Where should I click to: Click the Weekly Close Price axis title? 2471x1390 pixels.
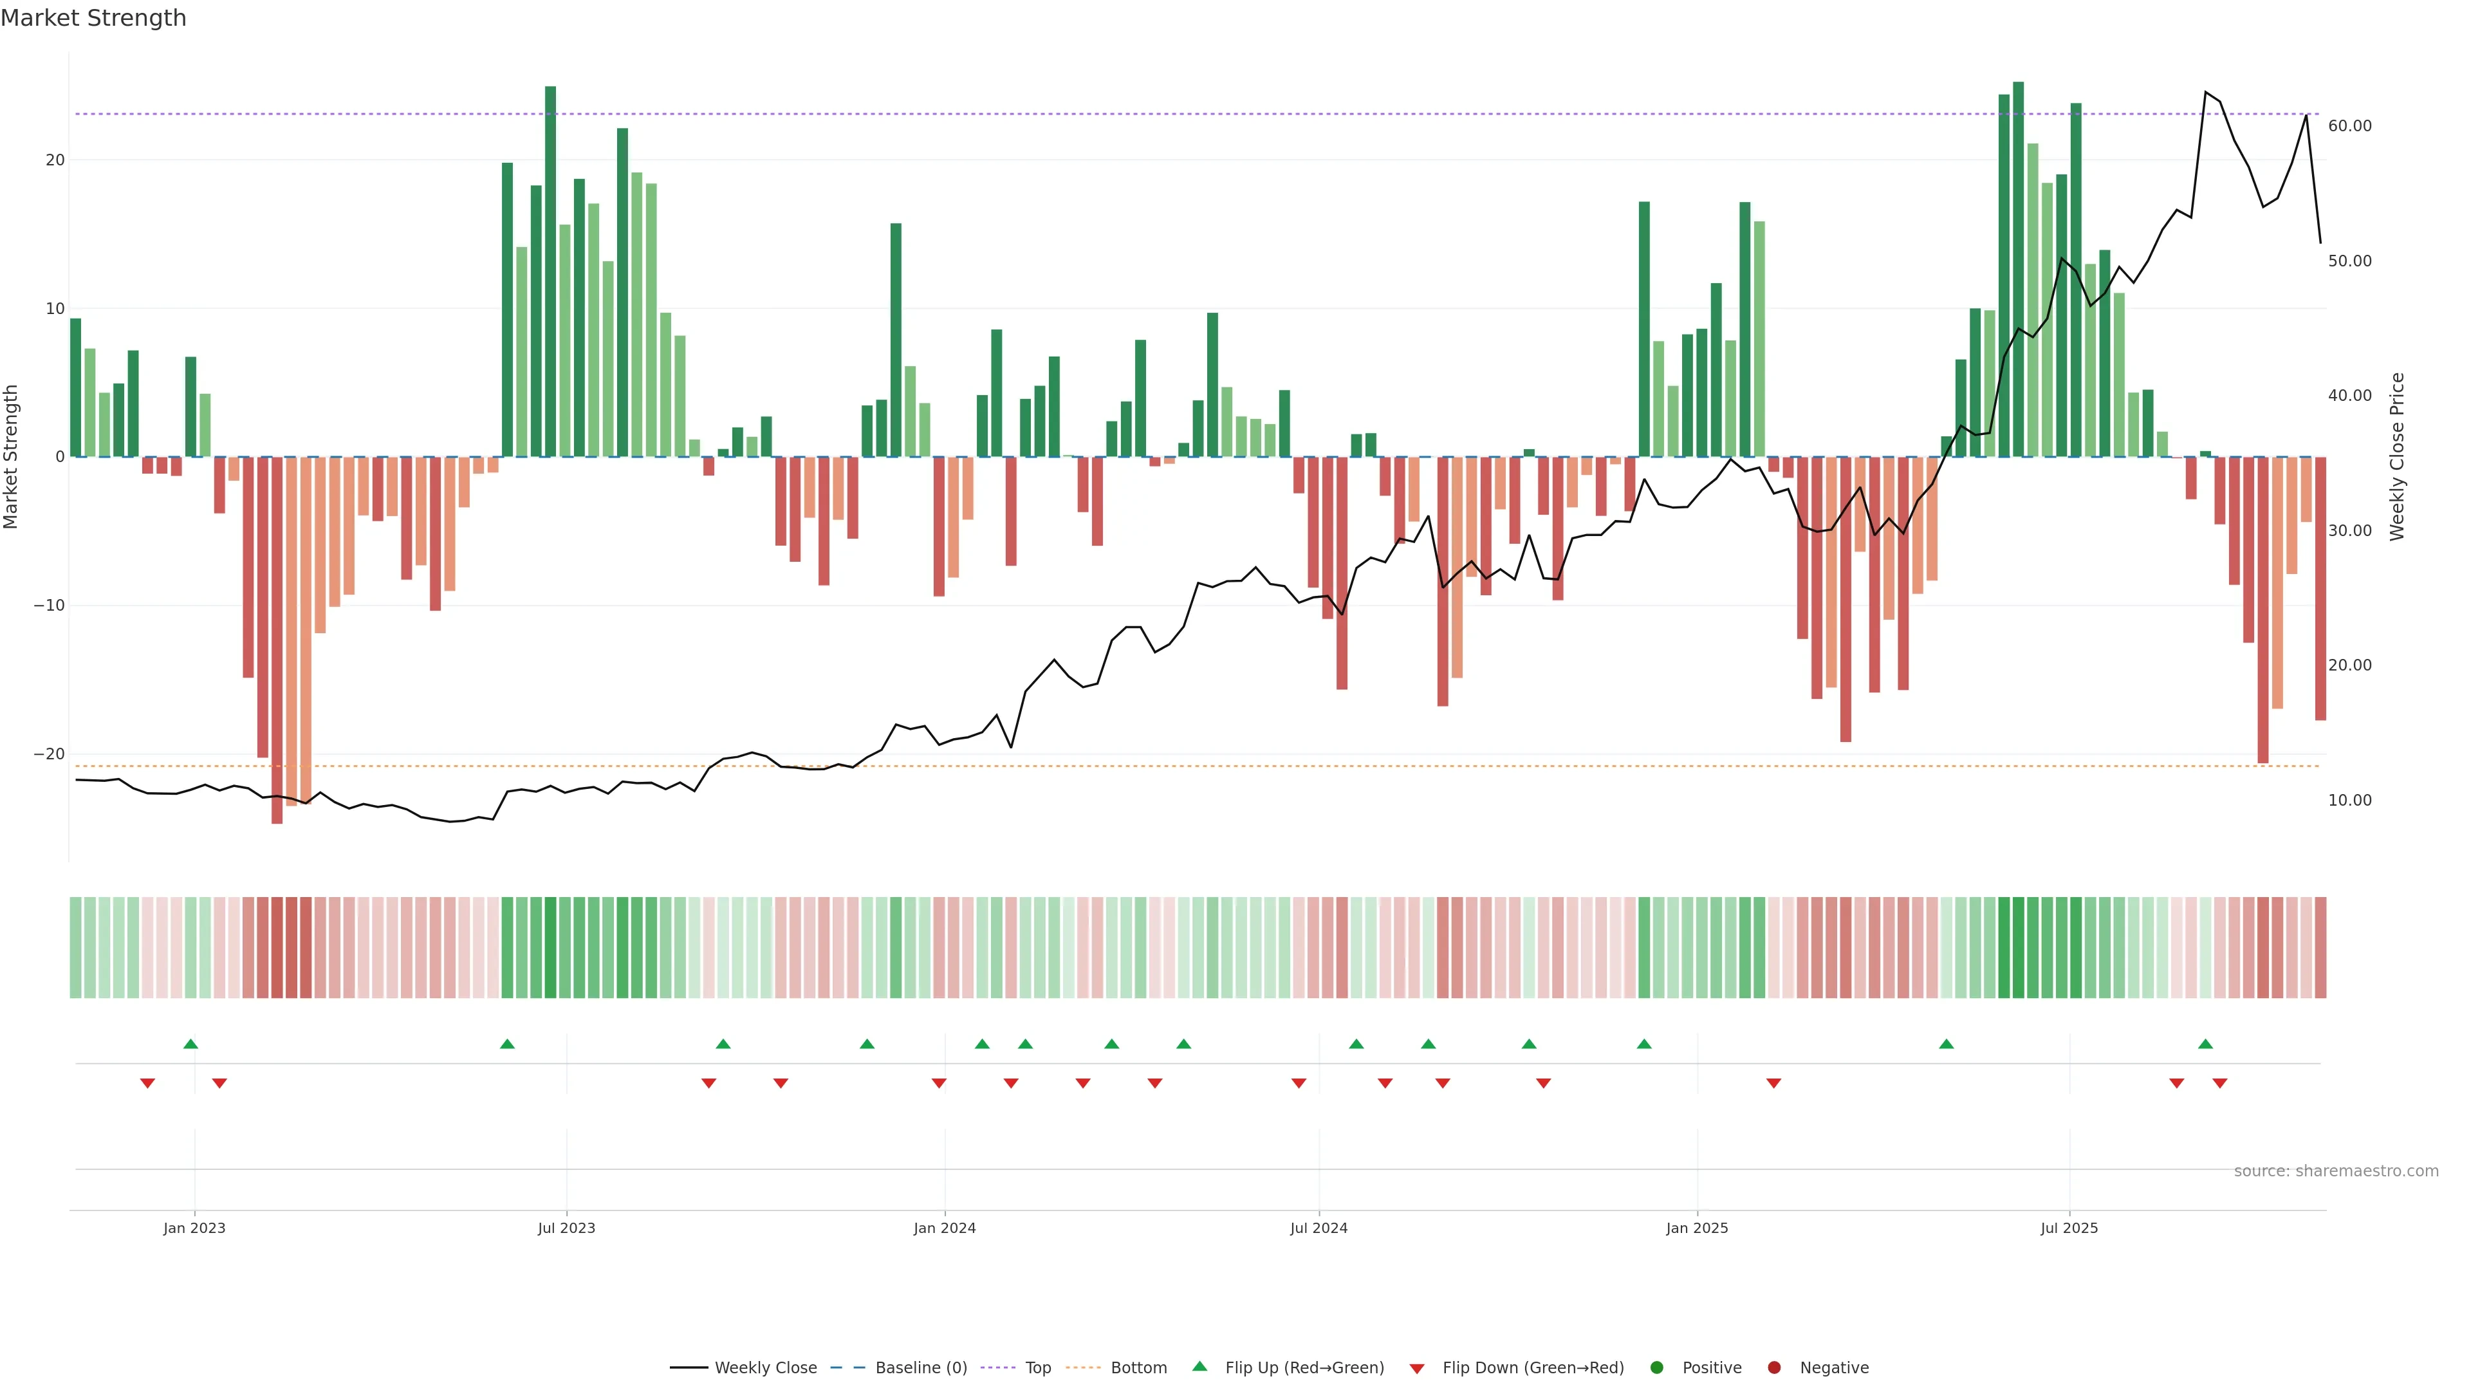click(x=2397, y=457)
